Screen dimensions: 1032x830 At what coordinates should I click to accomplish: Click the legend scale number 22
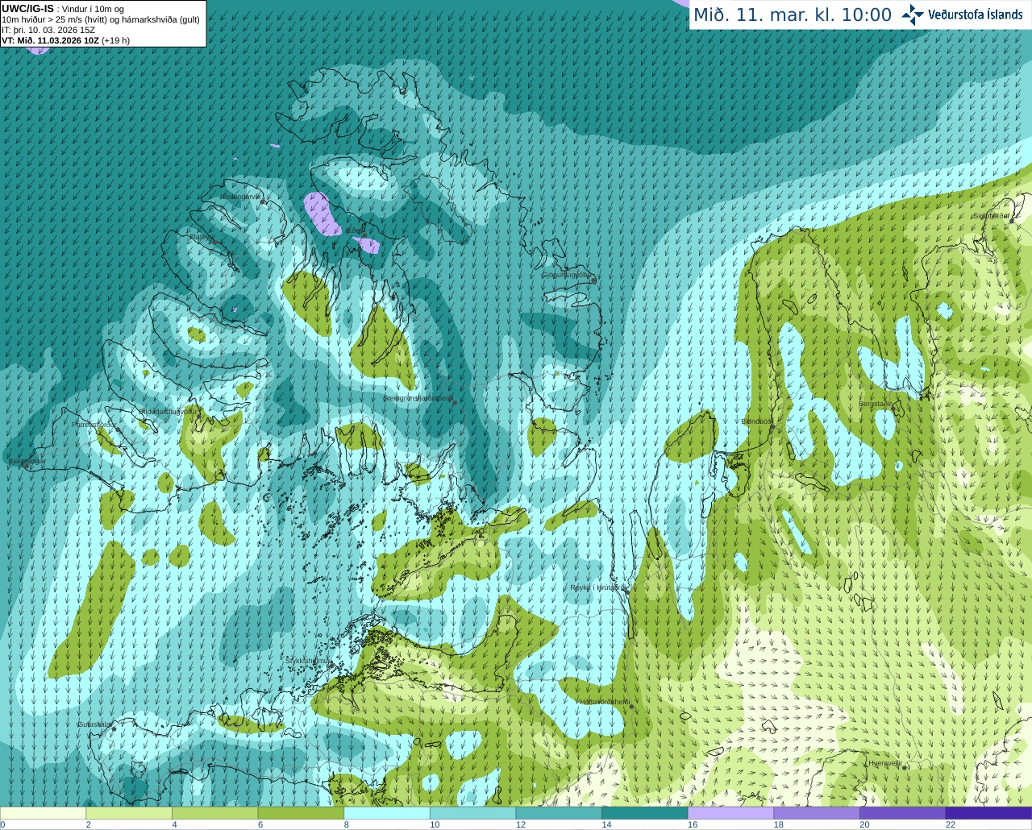(951, 824)
